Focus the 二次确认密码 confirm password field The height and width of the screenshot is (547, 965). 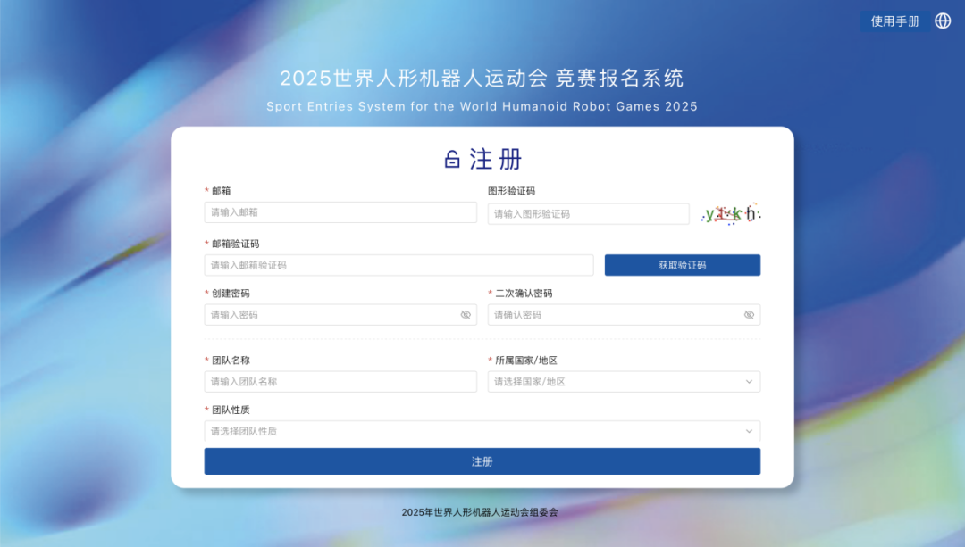[615, 315]
